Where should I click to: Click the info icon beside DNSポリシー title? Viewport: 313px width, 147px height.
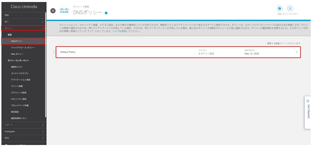106,13
